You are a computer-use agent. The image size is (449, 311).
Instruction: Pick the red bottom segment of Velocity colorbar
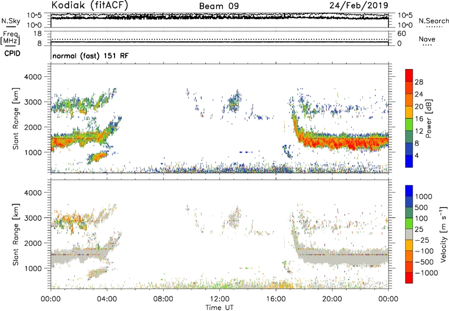coord(409,278)
